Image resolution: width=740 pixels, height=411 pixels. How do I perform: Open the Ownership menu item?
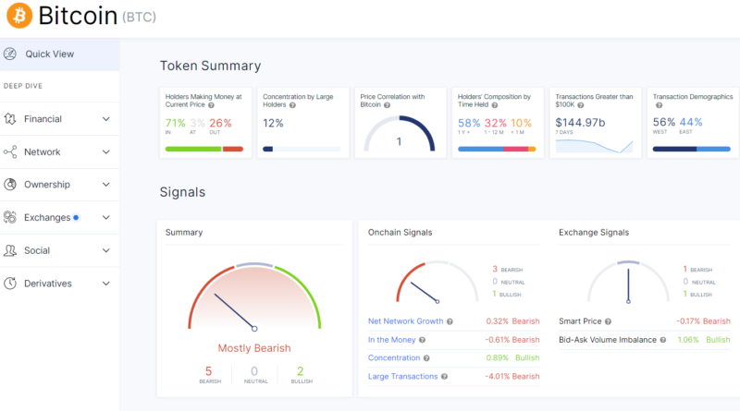[59, 185]
